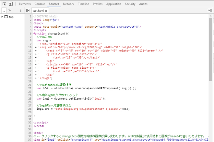Click line number 22 in the gutter
The image size is (214, 142).
pyautogui.click(x=30, y=88)
